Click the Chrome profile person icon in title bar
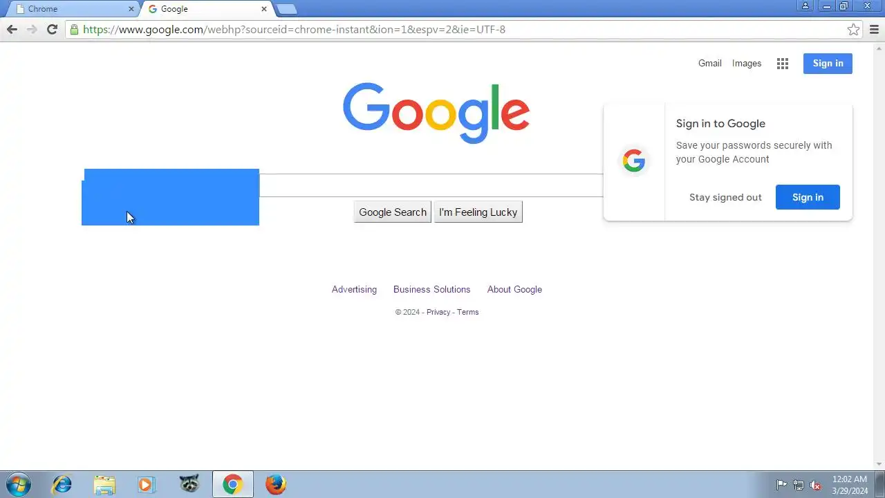This screenshot has width=885, height=498. [x=805, y=6]
